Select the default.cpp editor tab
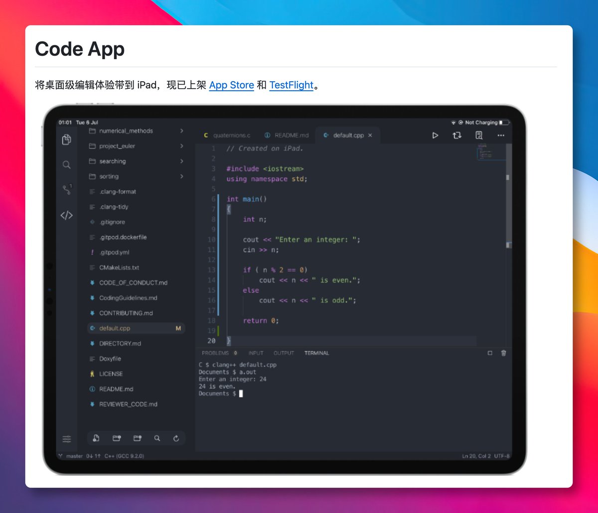 (x=348, y=135)
